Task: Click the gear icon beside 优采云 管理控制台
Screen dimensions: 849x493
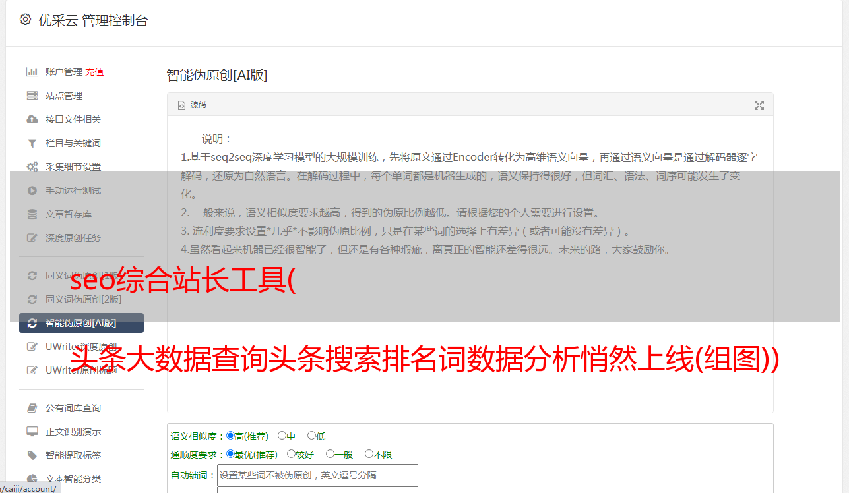Action: (25, 20)
